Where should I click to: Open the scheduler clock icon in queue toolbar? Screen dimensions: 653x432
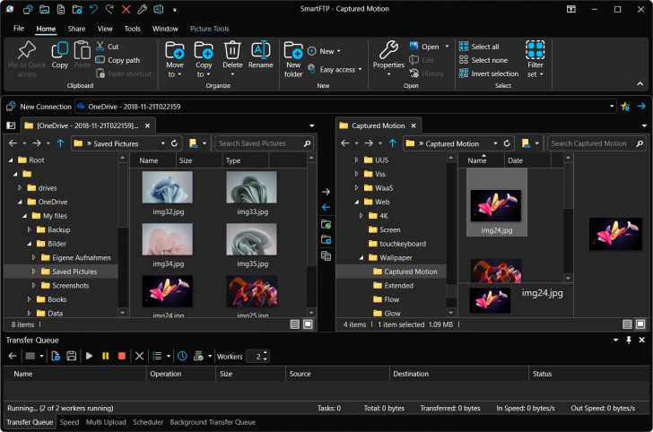point(182,356)
